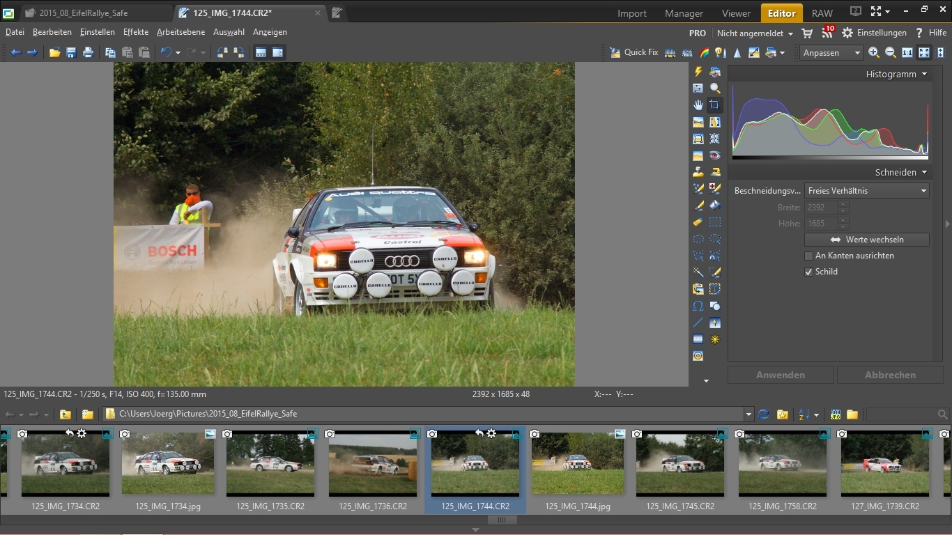Expand the Schneiden panel menu
This screenshot has width=952, height=535.
point(925,172)
